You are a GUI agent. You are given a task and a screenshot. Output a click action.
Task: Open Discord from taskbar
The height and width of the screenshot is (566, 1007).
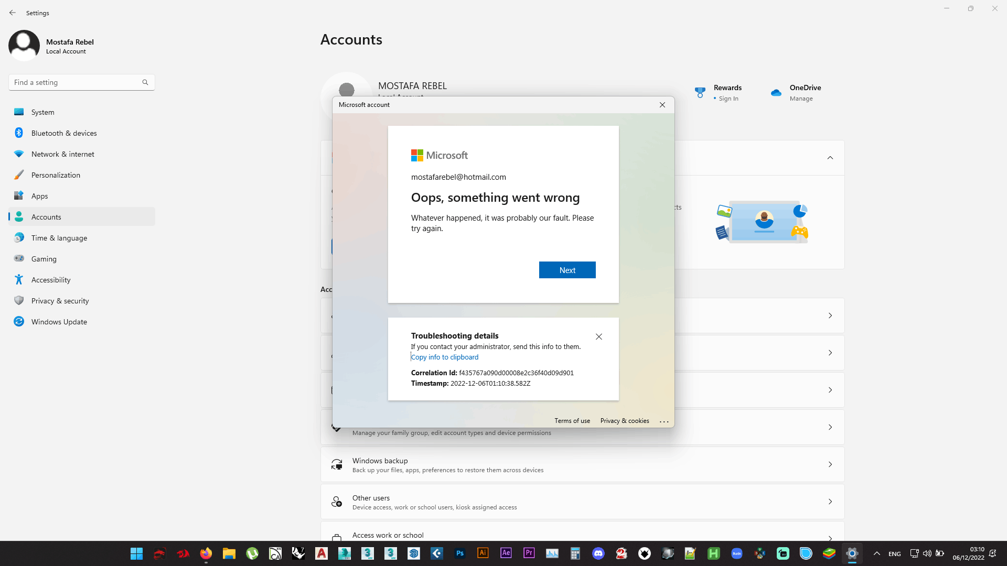598,553
